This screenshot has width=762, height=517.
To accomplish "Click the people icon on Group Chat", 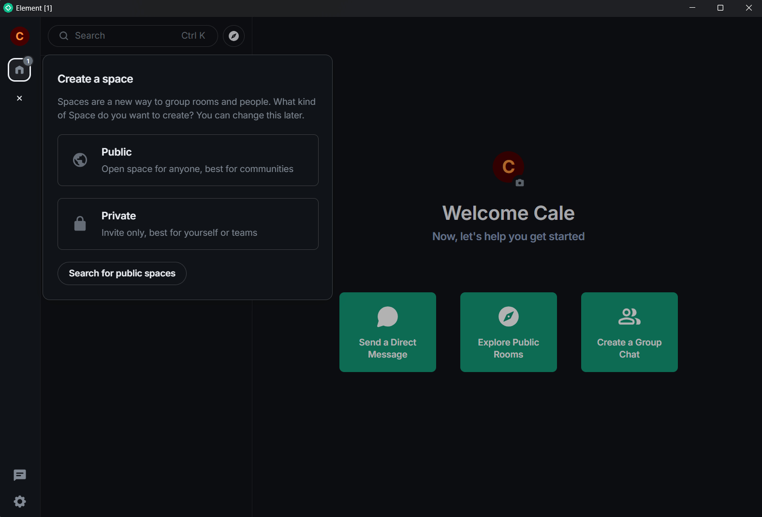I will tap(630, 316).
